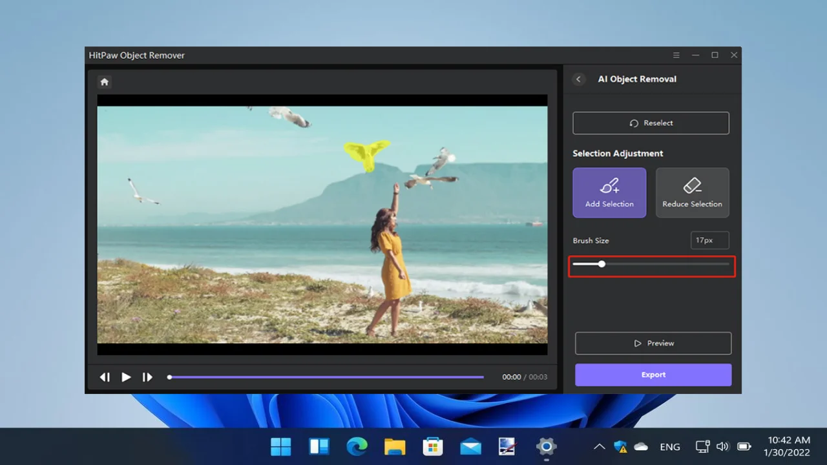Image resolution: width=827 pixels, height=465 pixels.
Task: Click the HitPaw Object Remover title text
Action: [x=137, y=56]
